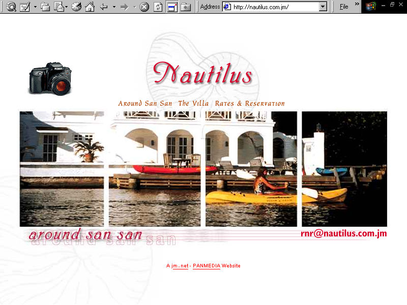Email rnr@nautilus.com.jm via the link

(x=345, y=233)
